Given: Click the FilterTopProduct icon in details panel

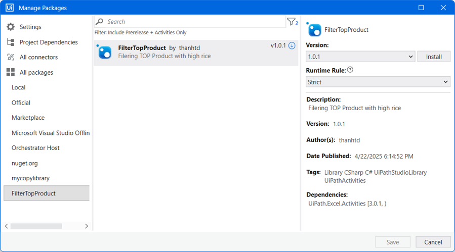Looking at the screenshot, I should [314, 30].
